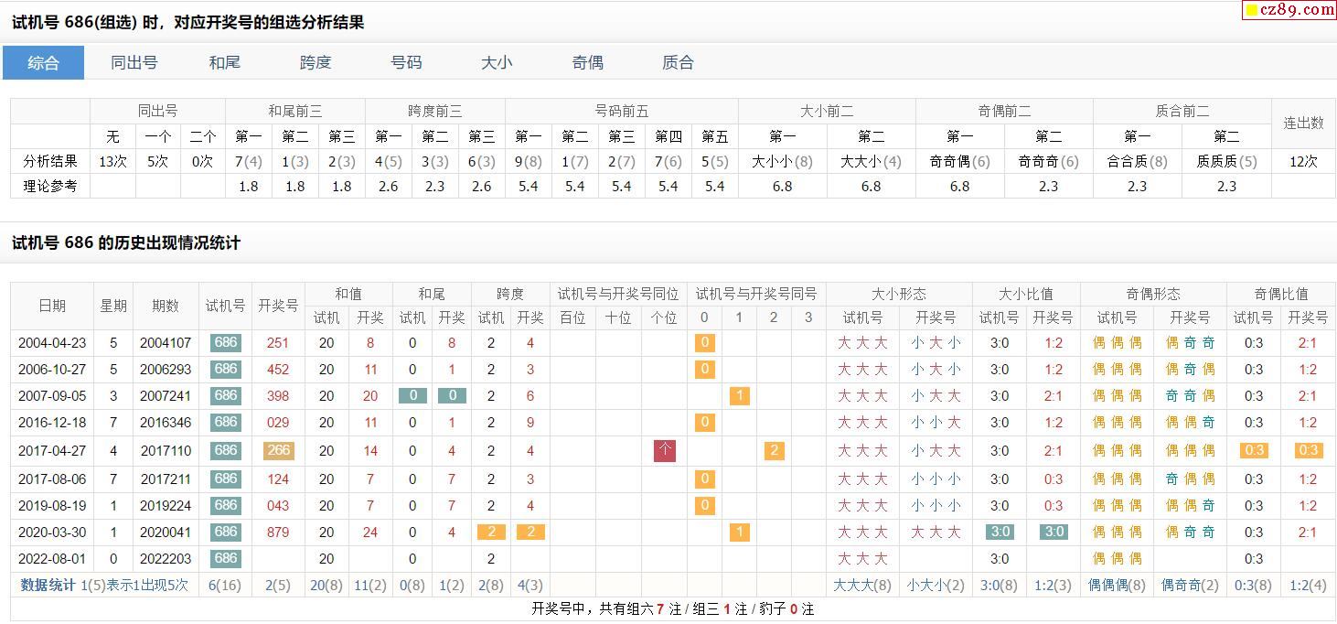Click the orange 0:3 winning odd-even badge

point(1308,450)
